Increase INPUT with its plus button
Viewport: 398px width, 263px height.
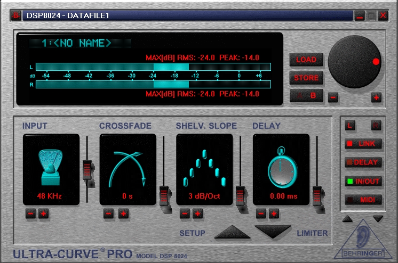(x=43, y=214)
